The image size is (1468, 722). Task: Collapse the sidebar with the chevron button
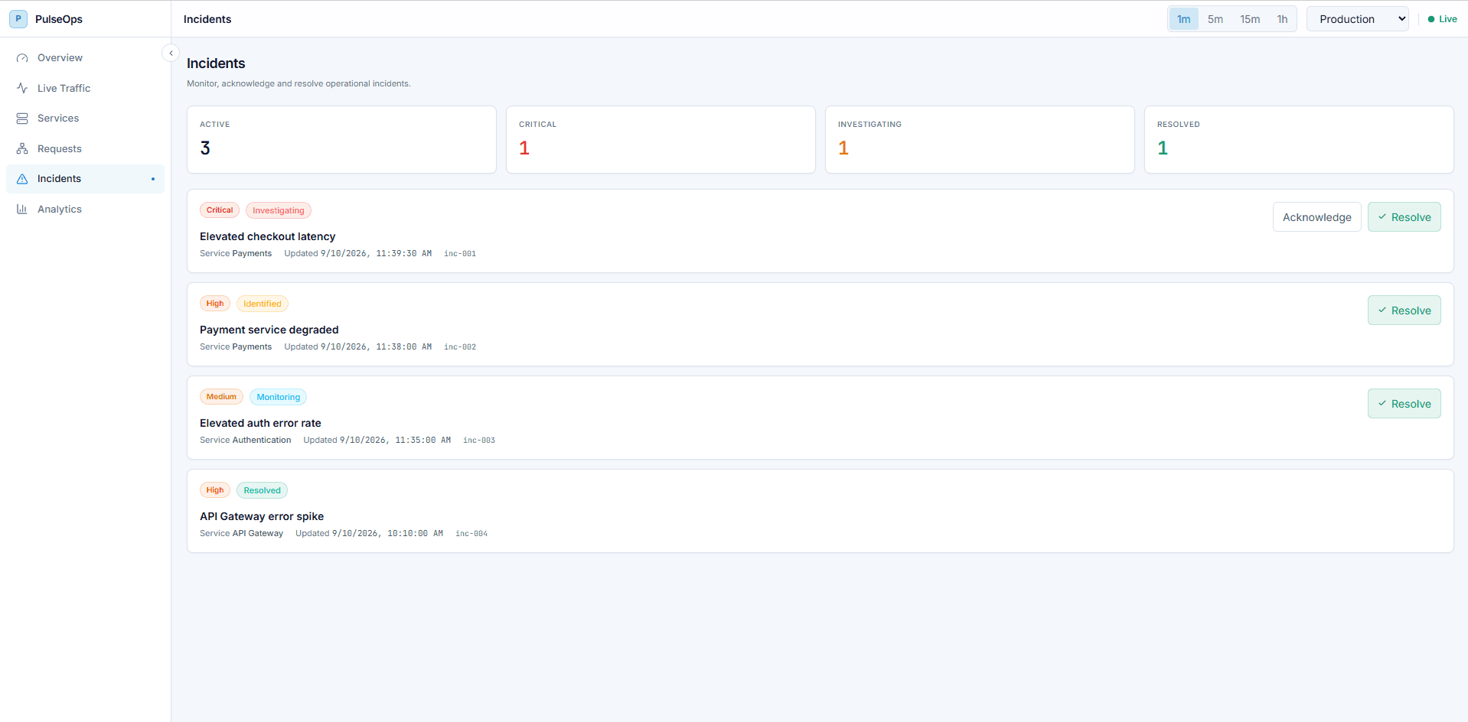[171, 53]
